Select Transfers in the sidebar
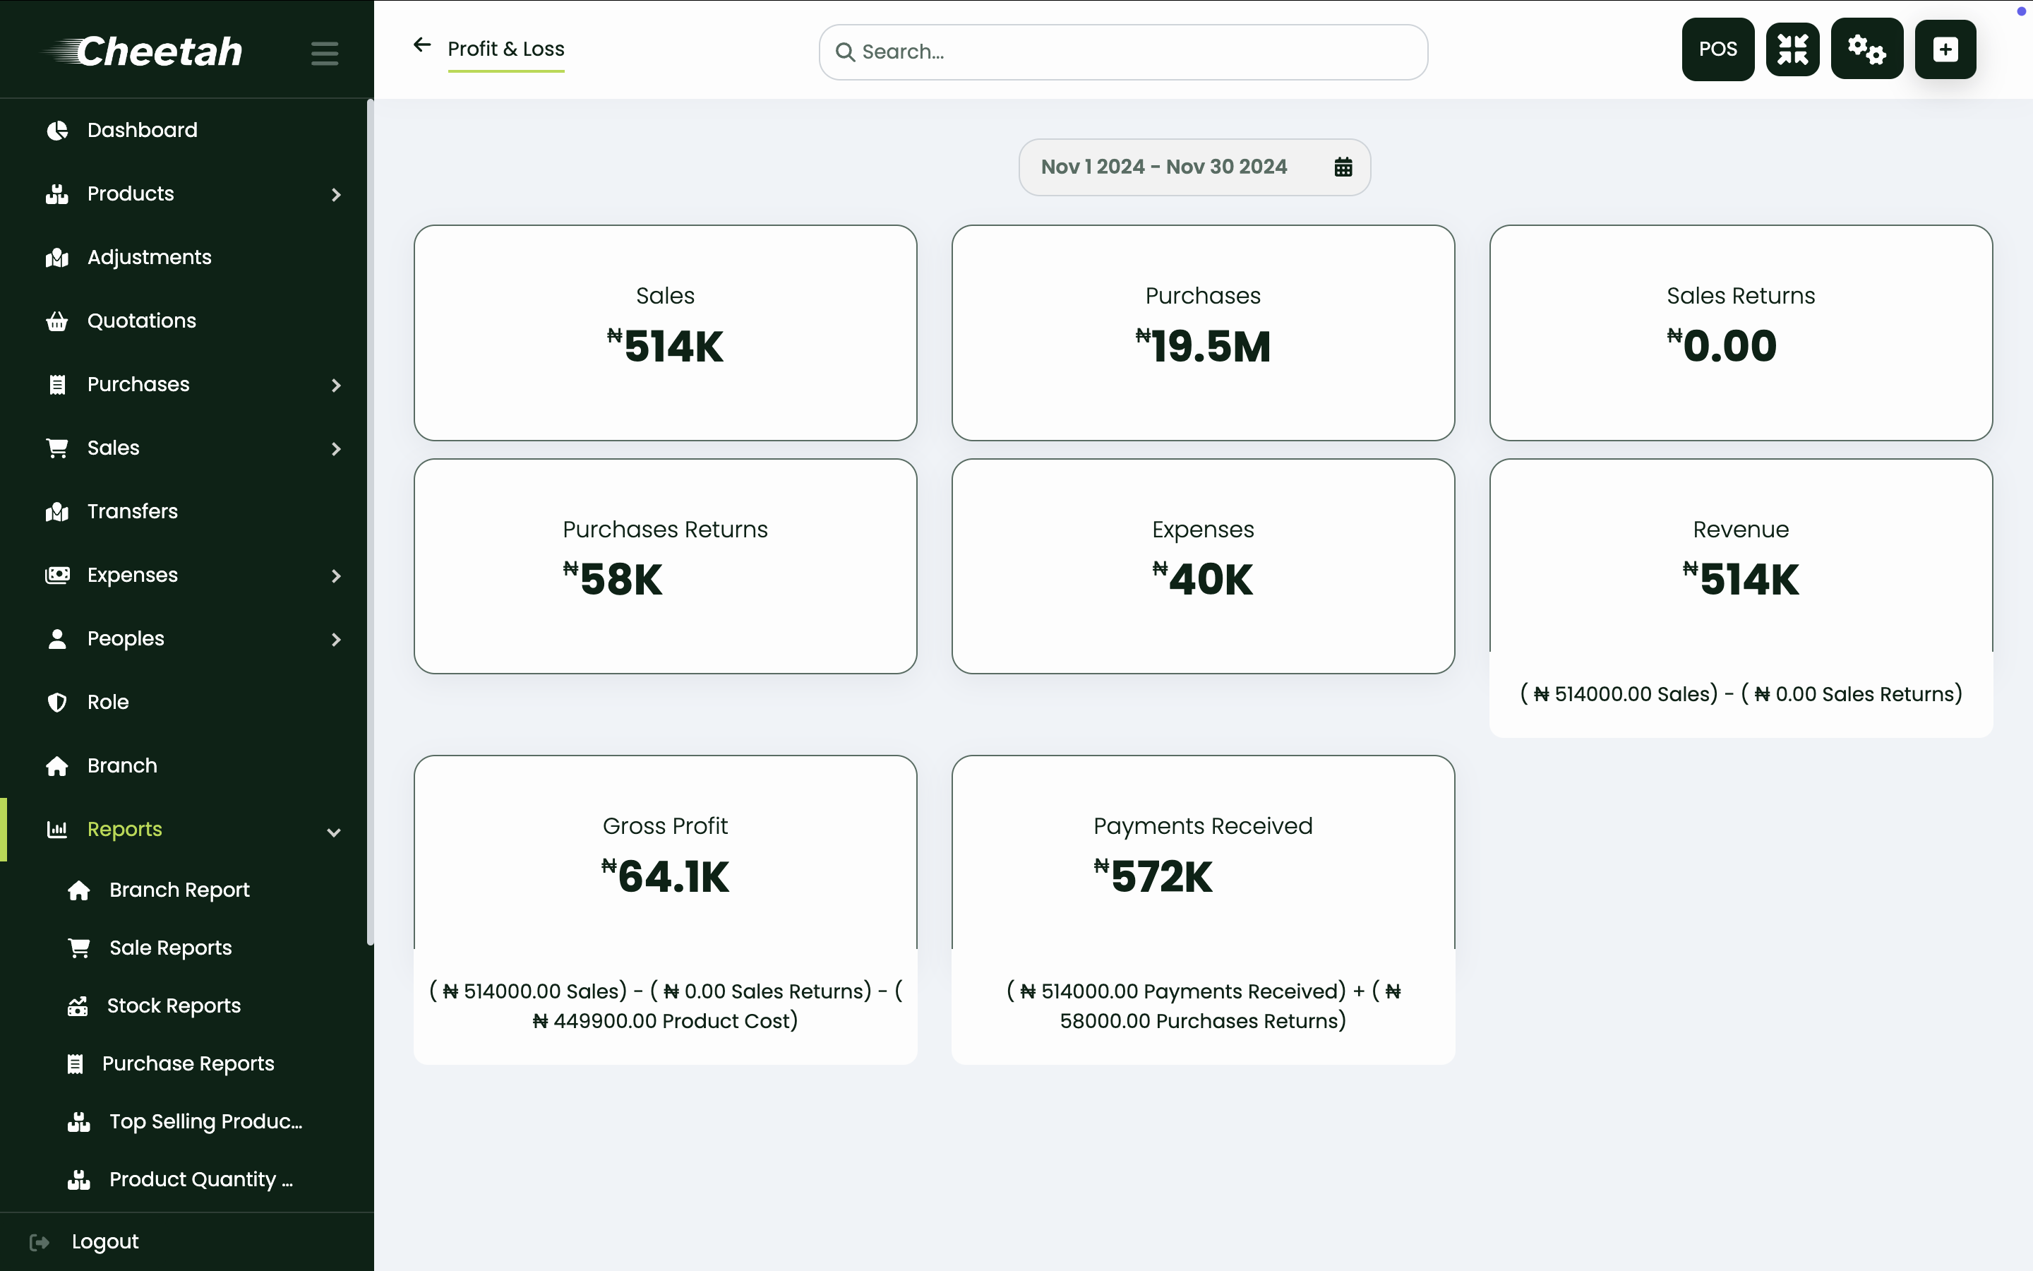Screen dimensions: 2033x1271 pyautogui.click(x=132, y=511)
